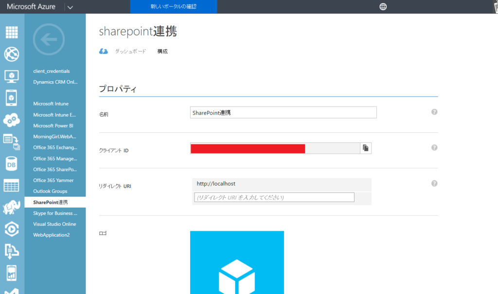Open the Storage table icon
498x294 pixels.
pyautogui.click(x=12, y=186)
